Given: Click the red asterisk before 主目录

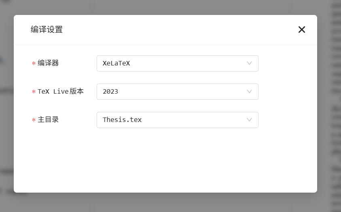Looking at the screenshot, I should [34, 120].
